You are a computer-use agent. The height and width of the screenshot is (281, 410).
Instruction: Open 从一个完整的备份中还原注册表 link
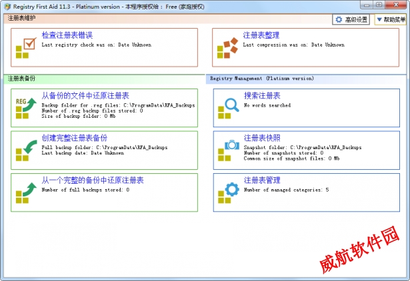click(93, 180)
